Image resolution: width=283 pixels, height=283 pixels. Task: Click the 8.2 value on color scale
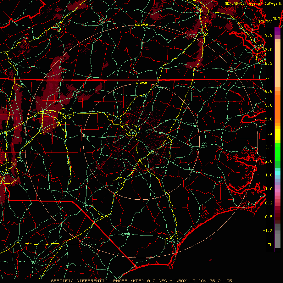coord(269,63)
